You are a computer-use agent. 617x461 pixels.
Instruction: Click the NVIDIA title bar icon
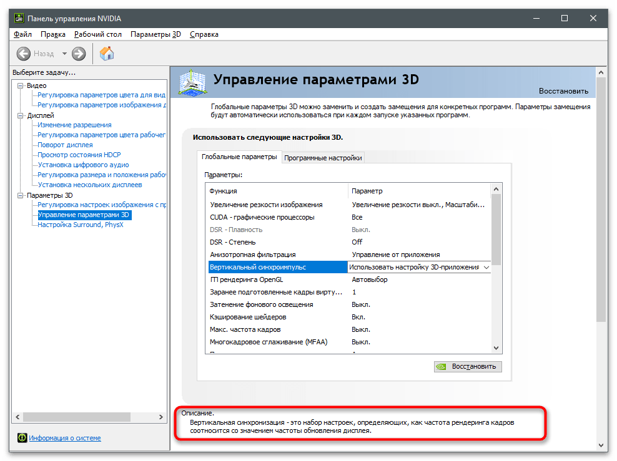click(x=19, y=18)
